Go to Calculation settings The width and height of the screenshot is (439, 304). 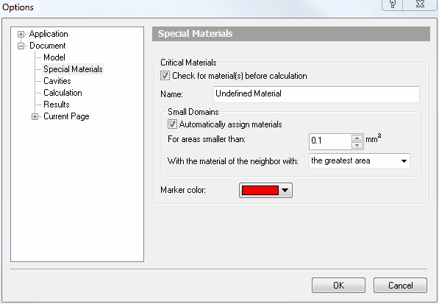pyautogui.click(x=63, y=93)
